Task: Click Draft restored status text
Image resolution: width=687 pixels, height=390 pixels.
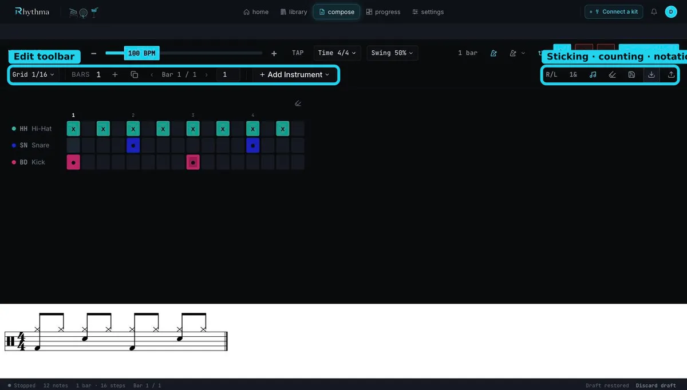Action: click(x=607, y=385)
